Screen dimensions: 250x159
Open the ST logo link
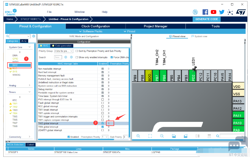tap(241, 12)
